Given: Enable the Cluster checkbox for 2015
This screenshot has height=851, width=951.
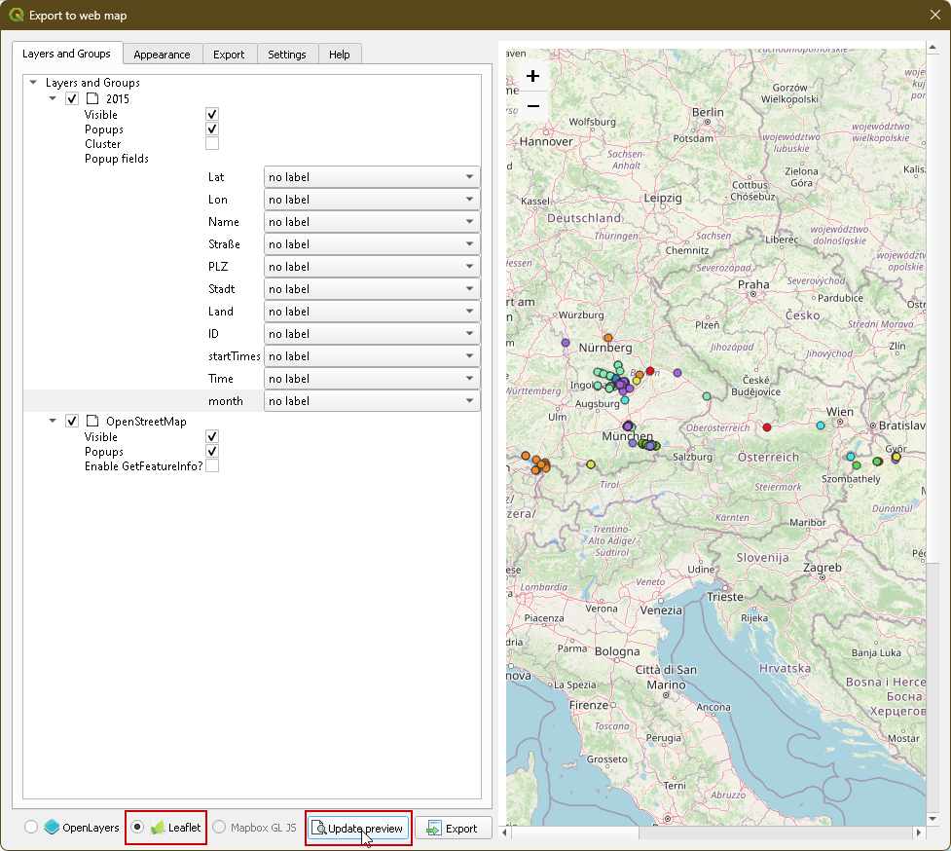Looking at the screenshot, I should coord(212,144).
